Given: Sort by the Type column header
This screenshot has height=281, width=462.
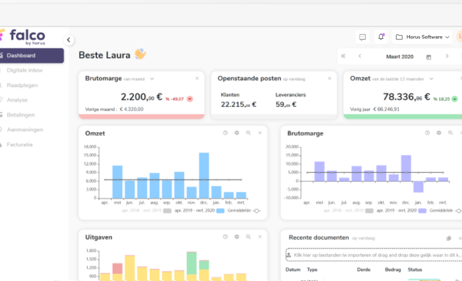Looking at the screenshot, I should coord(312,270).
